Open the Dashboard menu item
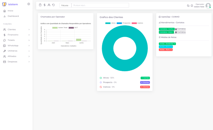 (13, 16)
